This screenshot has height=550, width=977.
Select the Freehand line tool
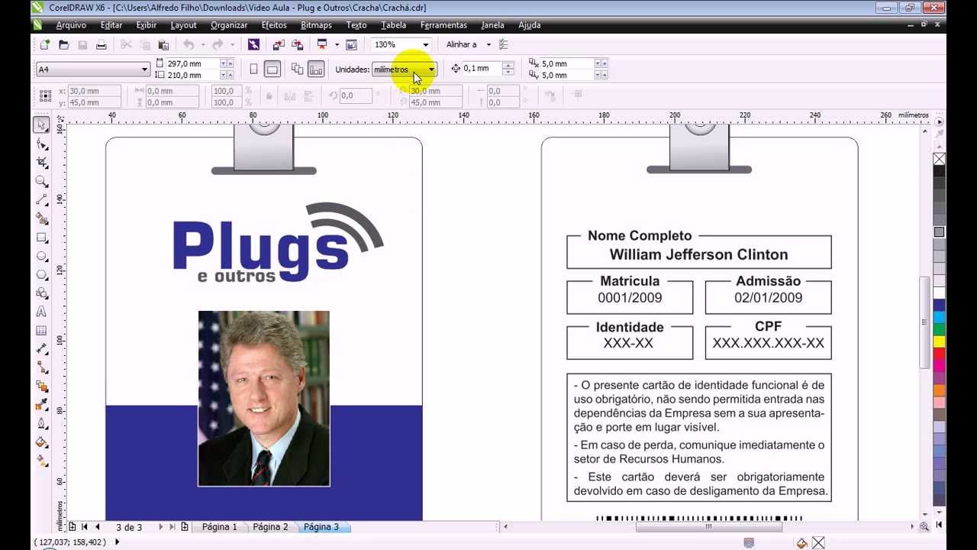tap(42, 200)
